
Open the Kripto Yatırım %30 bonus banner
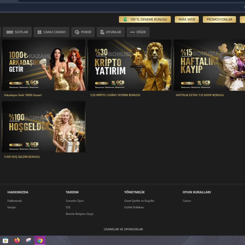click(130, 65)
